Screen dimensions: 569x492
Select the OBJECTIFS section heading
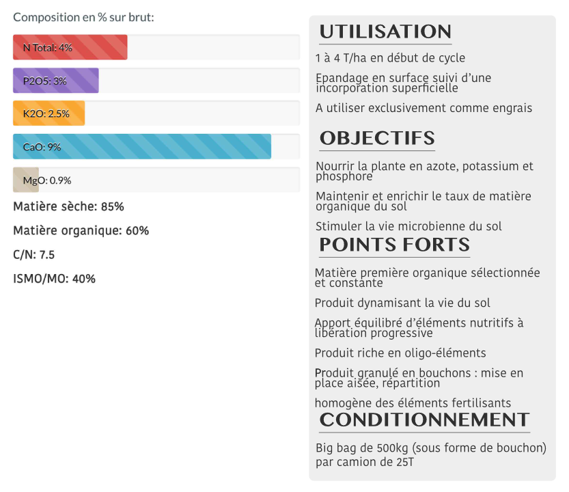377,139
